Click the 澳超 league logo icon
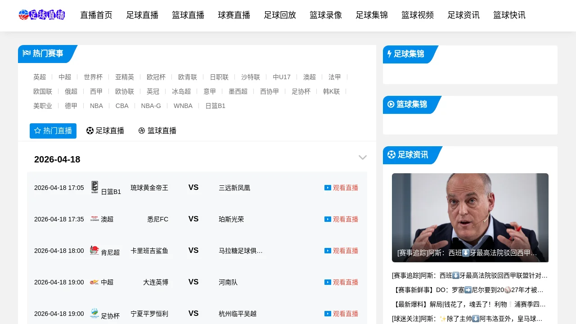This screenshot has width=576, height=324. coord(94,219)
